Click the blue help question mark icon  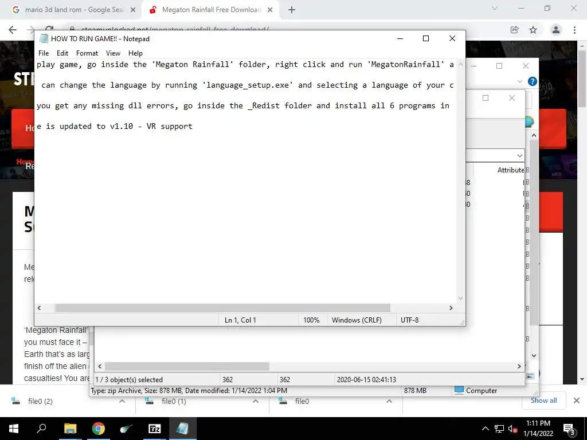(533, 81)
